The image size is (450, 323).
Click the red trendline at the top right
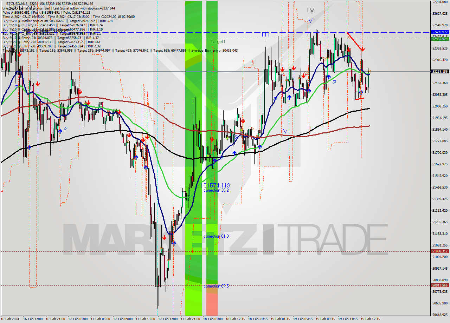pyautogui.click(x=354, y=41)
